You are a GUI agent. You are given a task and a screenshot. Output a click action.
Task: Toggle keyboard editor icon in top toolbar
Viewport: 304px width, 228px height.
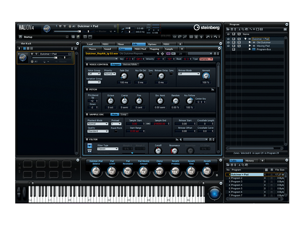tap(191, 36)
